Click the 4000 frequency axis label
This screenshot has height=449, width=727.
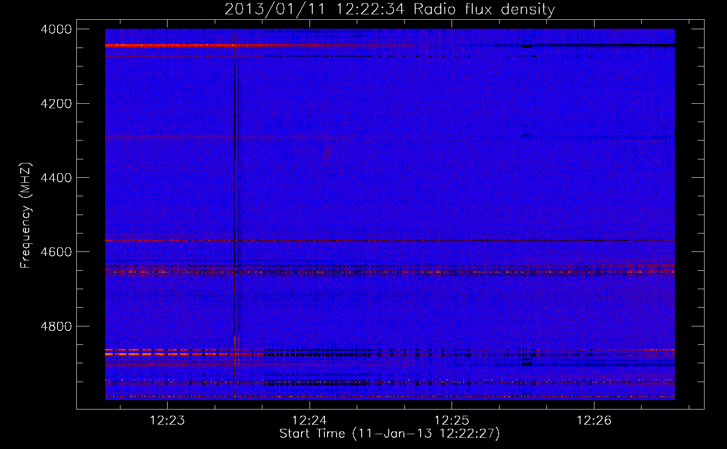click(x=56, y=29)
